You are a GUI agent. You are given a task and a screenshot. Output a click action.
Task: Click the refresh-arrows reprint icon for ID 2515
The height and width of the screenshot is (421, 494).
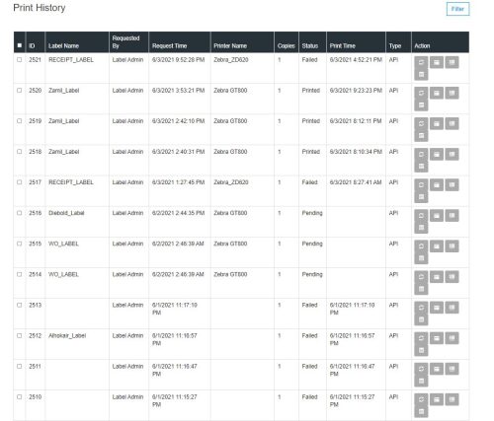tap(421, 246)
